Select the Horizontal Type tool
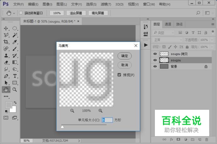 coord(15,76)
